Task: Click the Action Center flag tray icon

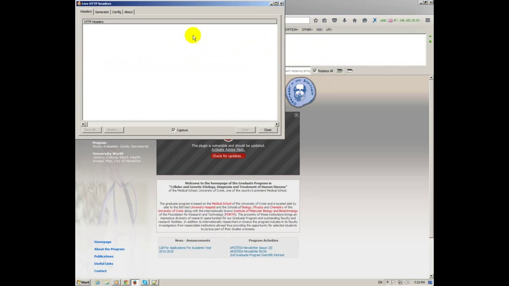Action: click(x=394, y=282)
